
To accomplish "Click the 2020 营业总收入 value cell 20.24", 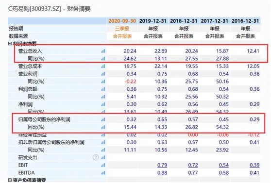I will 130,51.
